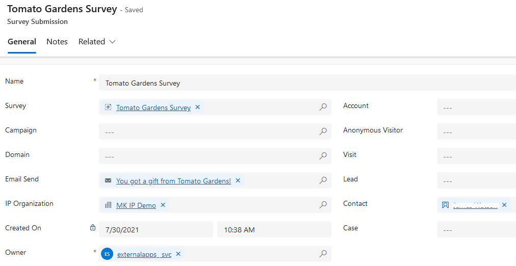Open the externalapps_svc owner link
The image size is (516, 266).
144,254
